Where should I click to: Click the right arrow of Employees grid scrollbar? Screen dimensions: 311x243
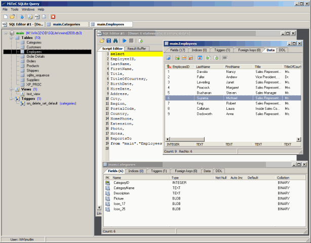coord(298,139)
